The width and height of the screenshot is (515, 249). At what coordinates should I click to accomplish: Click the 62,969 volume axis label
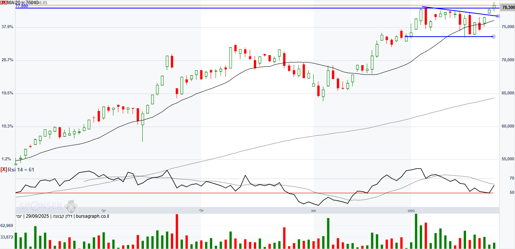(7, 225)
